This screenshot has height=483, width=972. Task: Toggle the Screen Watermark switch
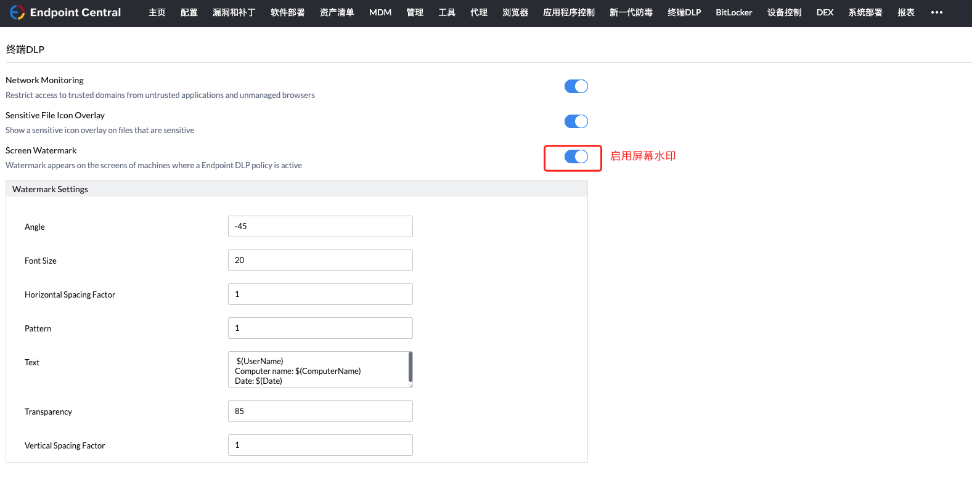576,156
